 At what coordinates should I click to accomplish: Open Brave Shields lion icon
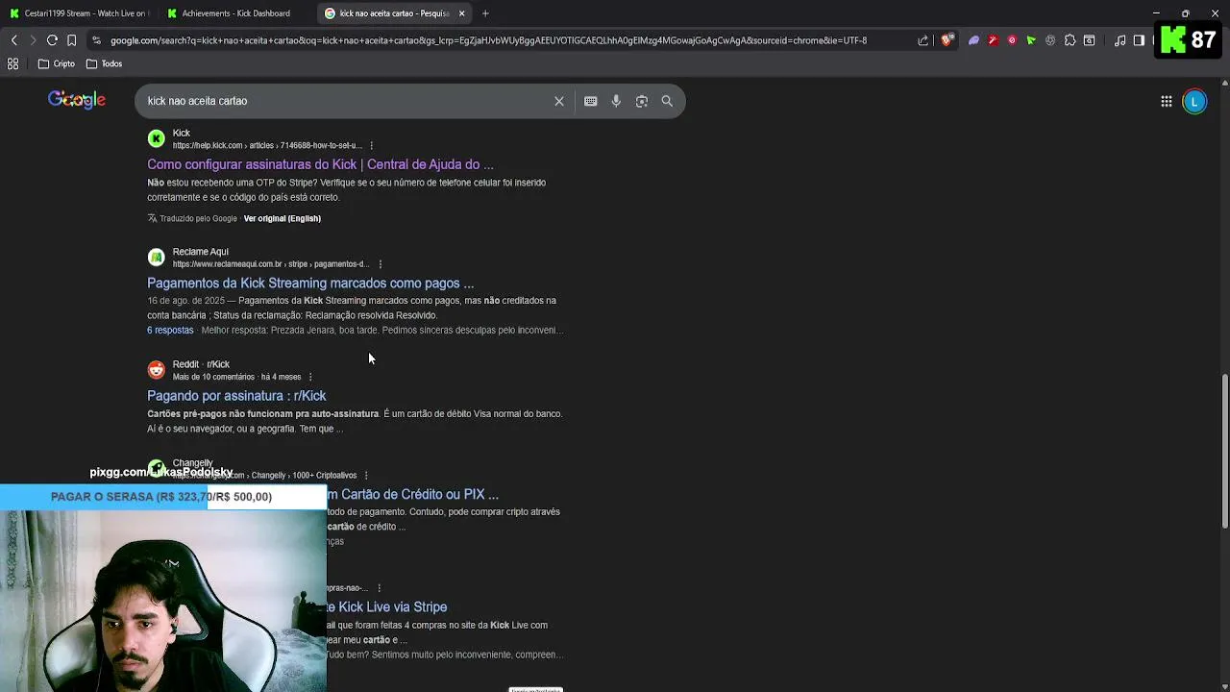click(x=947, y=40)
